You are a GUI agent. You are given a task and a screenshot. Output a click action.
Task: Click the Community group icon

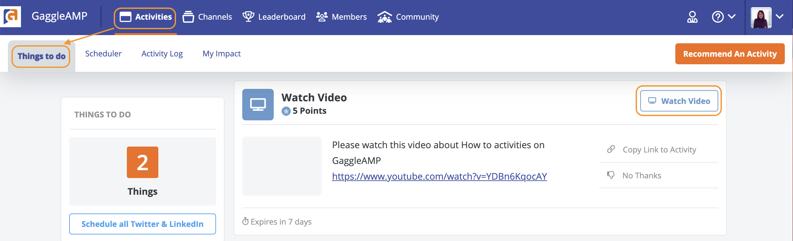click(385, 17)
